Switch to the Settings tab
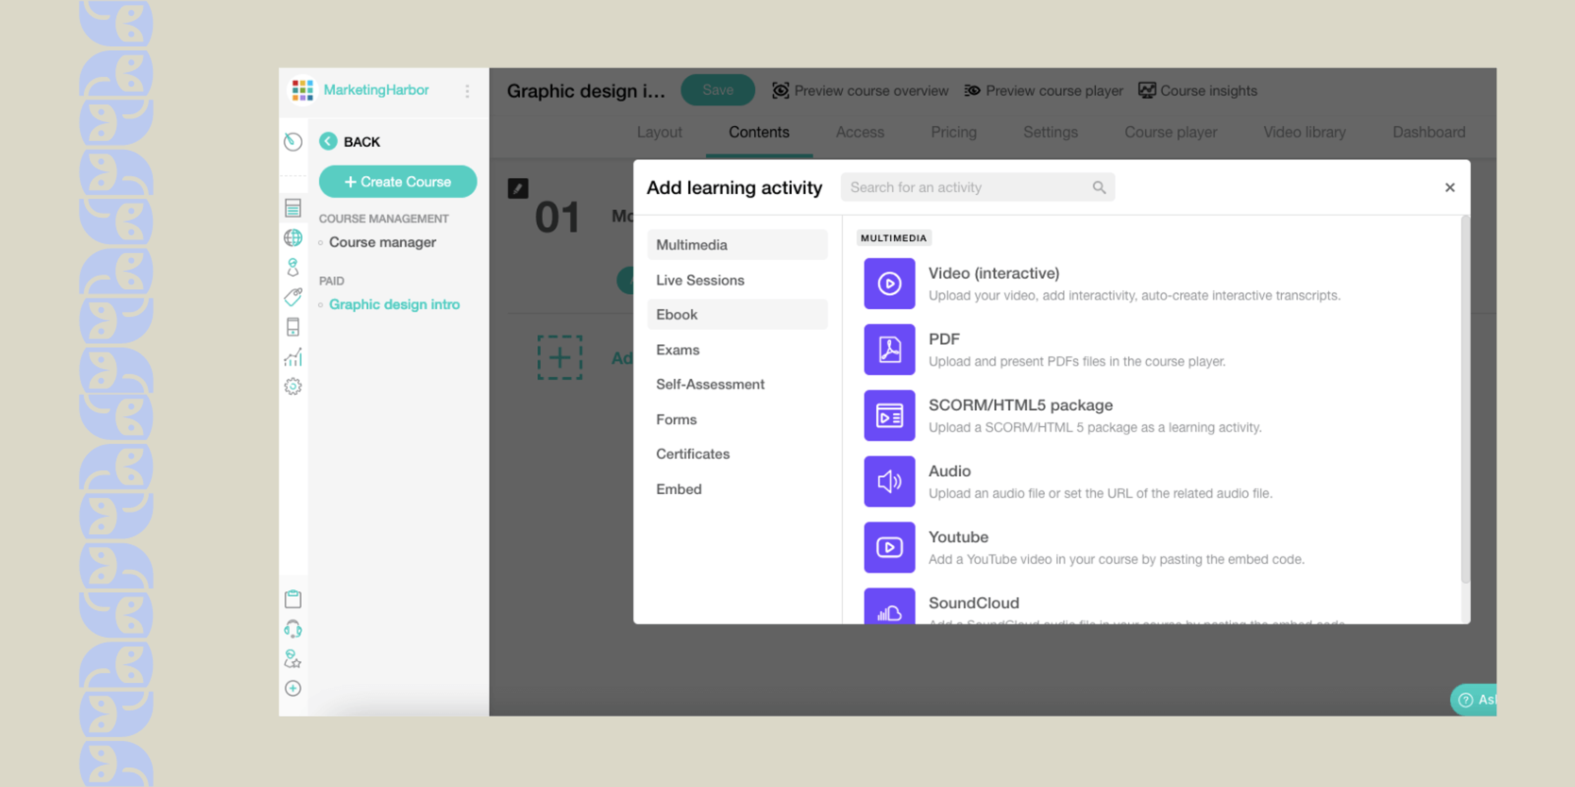This screenshot has height=787, width=1575. (x=1050, y=132)
